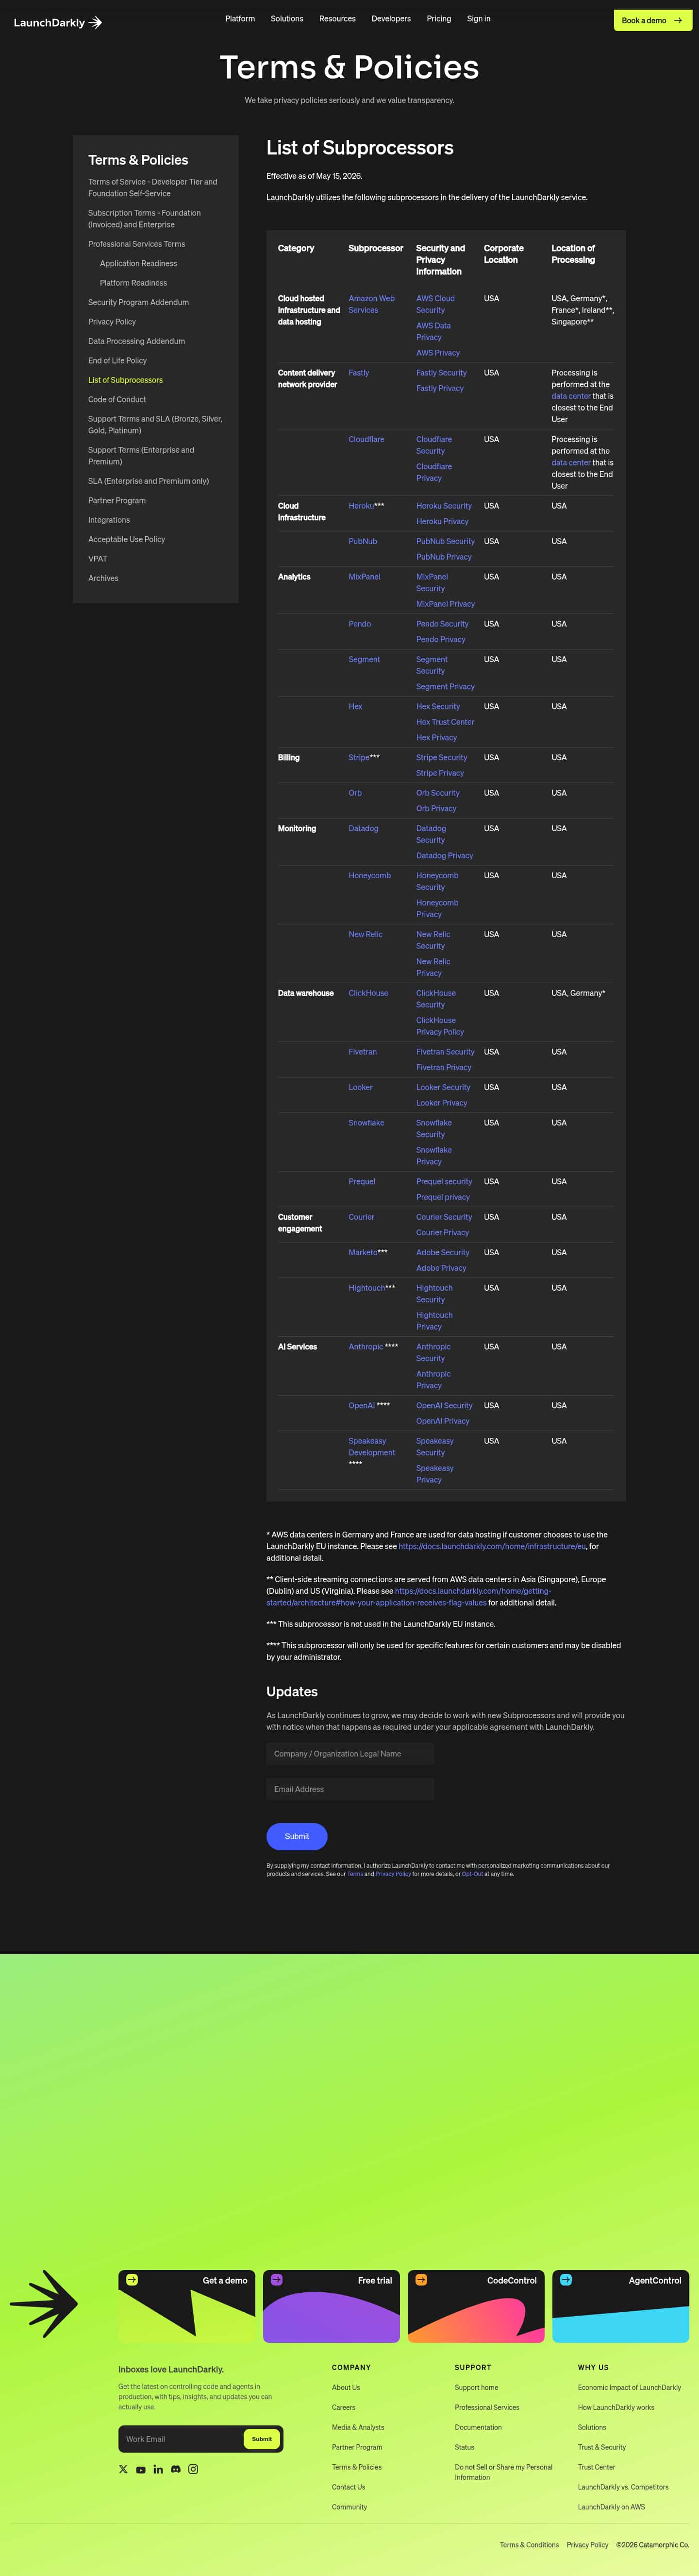Open the Resources menu
Image resolution: width=699 pixels, height=2576 pixels.
tap(337, 19)
